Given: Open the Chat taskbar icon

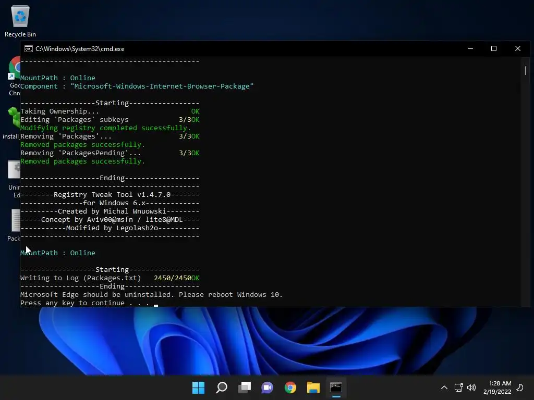Looking at the screenshot, I should coord(268,387).
